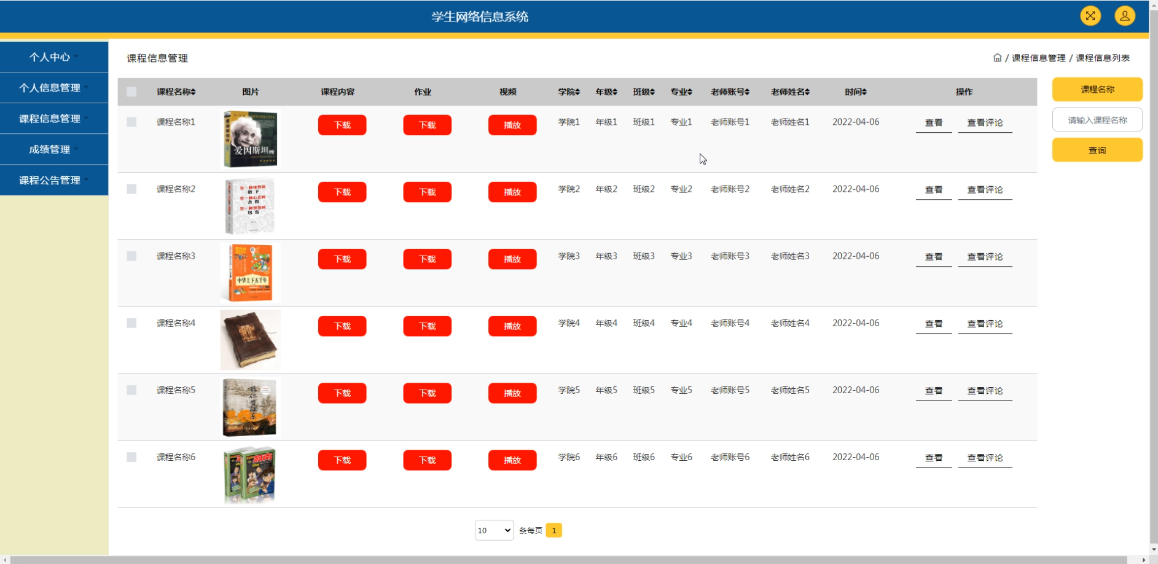The width and height of the screenshot is (1158, 564).
Task: Expand the 课程信息管理 sidebar menu
Action: pyautogui.click(x=54, y=119)
